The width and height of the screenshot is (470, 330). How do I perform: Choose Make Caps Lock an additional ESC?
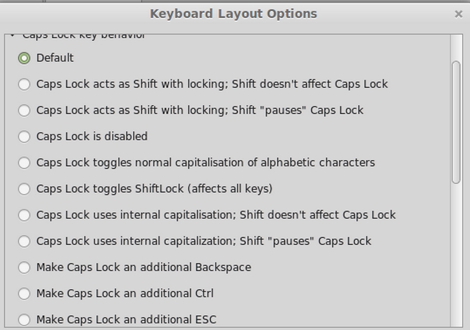coord(25,319)
